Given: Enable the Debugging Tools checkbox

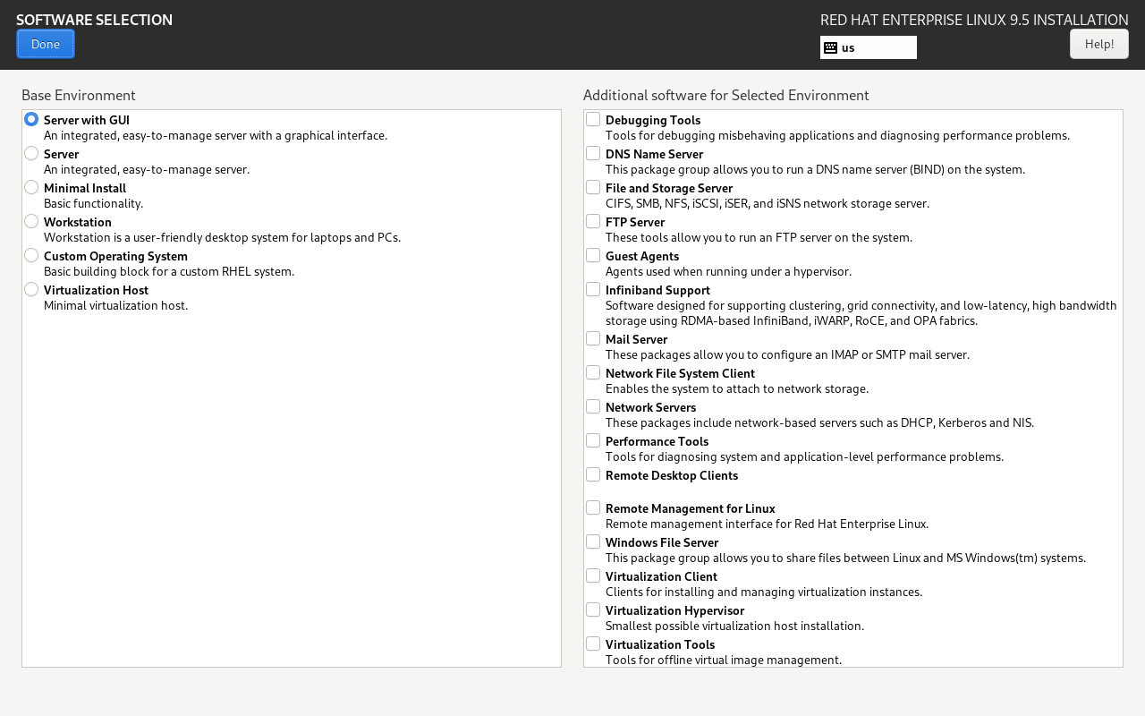Looking at the screenshot, I should tap(593, 119).
